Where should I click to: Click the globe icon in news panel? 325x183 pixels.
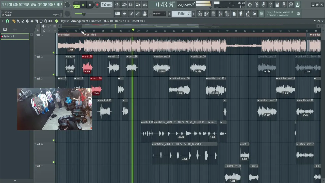tap(299, 14)
